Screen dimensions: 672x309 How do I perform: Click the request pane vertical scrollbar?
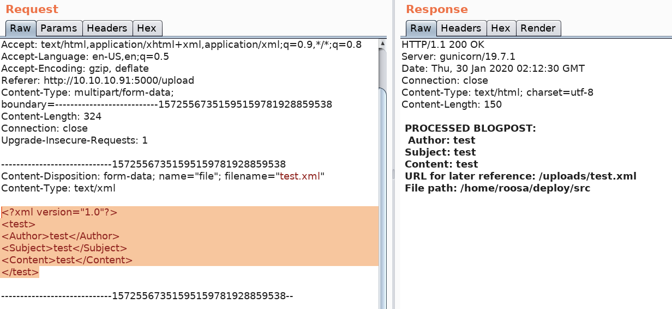(x=383, y=163)
